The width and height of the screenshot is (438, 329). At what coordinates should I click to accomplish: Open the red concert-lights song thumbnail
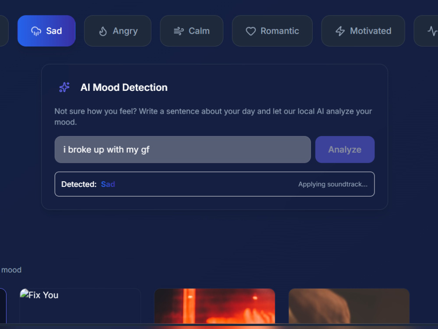click(x=215, y=306)
